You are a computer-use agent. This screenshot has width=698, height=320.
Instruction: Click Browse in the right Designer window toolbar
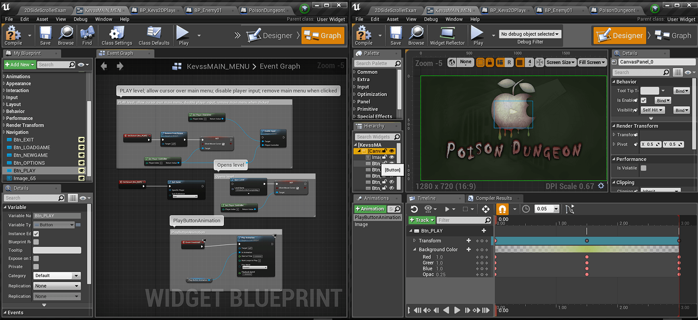tap(416, 35)
